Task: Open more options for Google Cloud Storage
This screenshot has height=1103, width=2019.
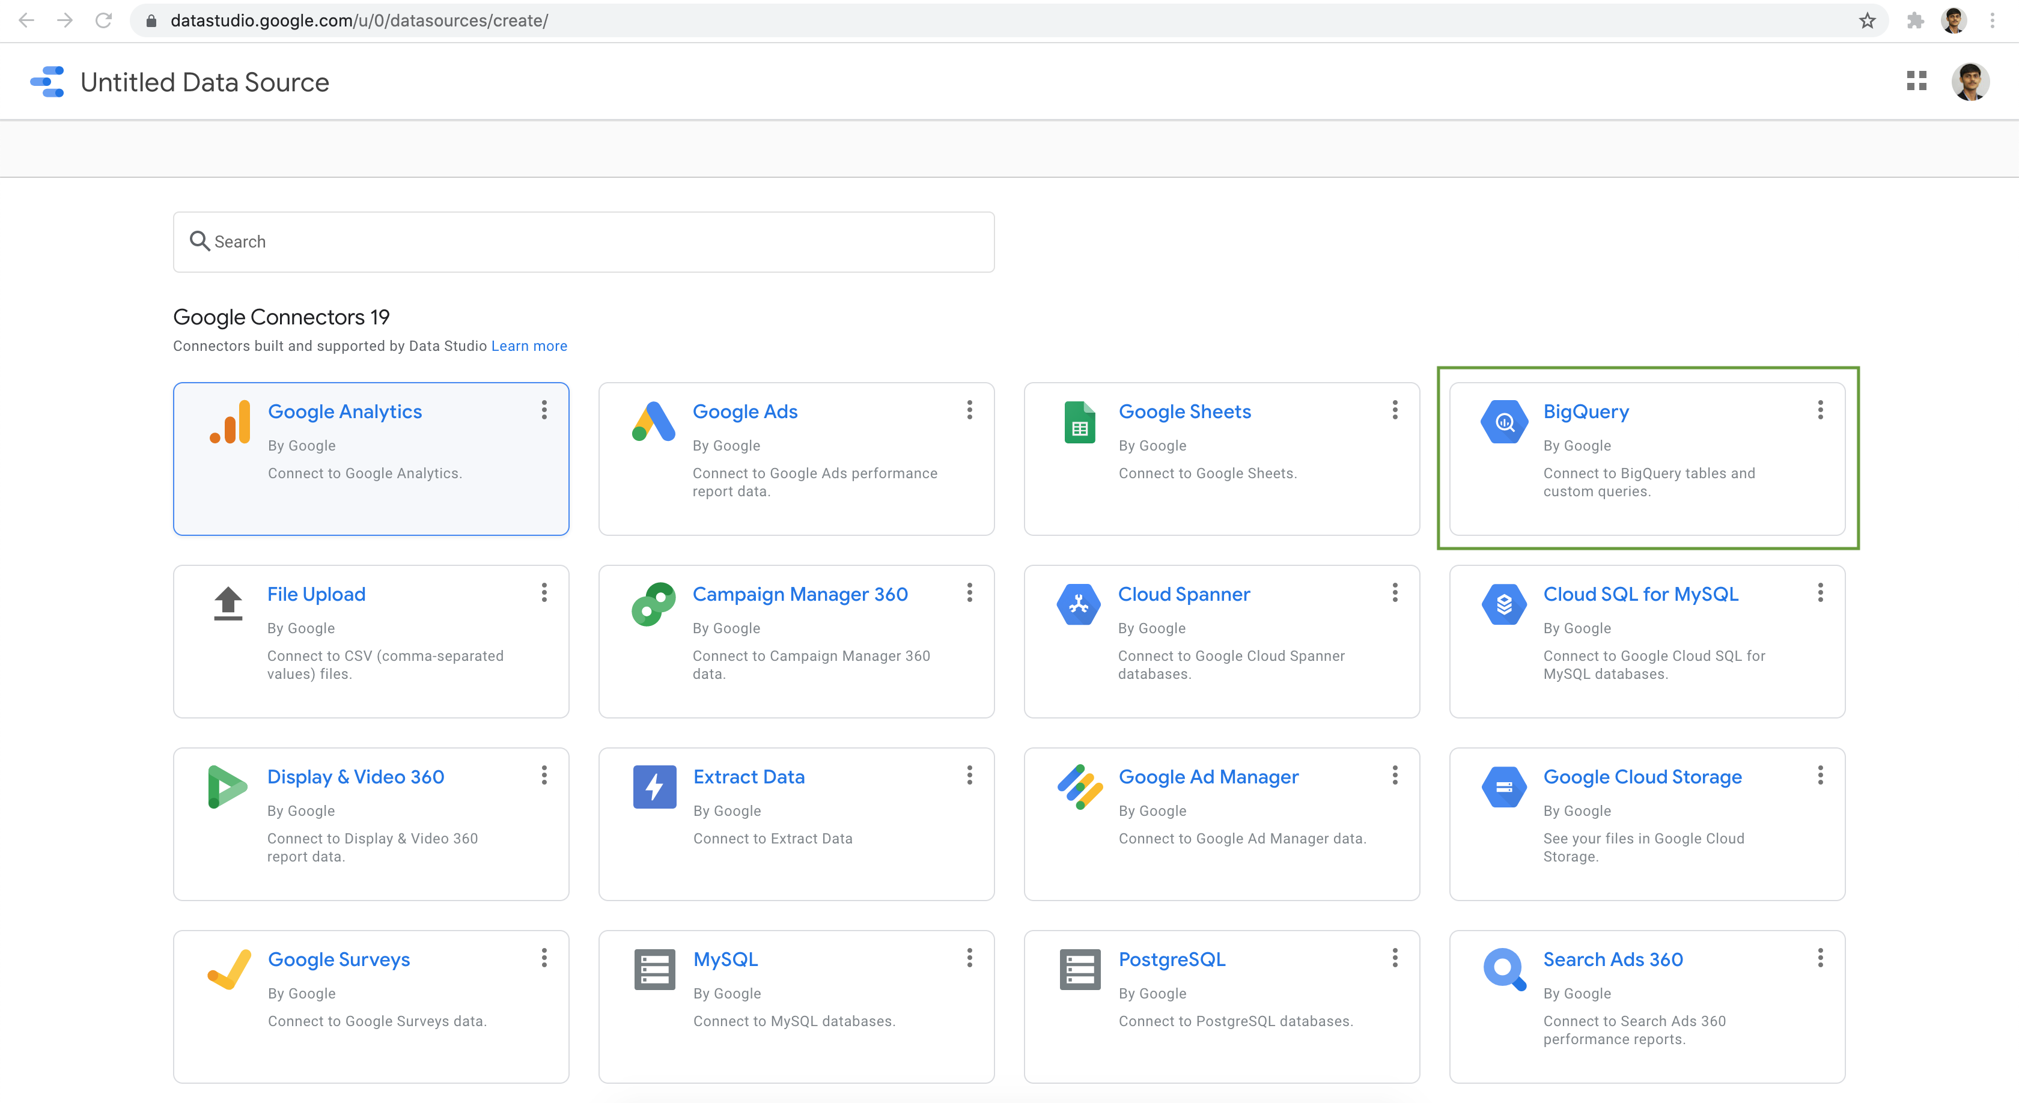Action: pos(1820,775)
